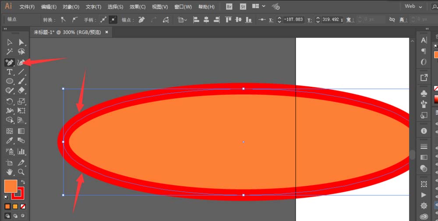Select the Mesh tool

[10, 131]
